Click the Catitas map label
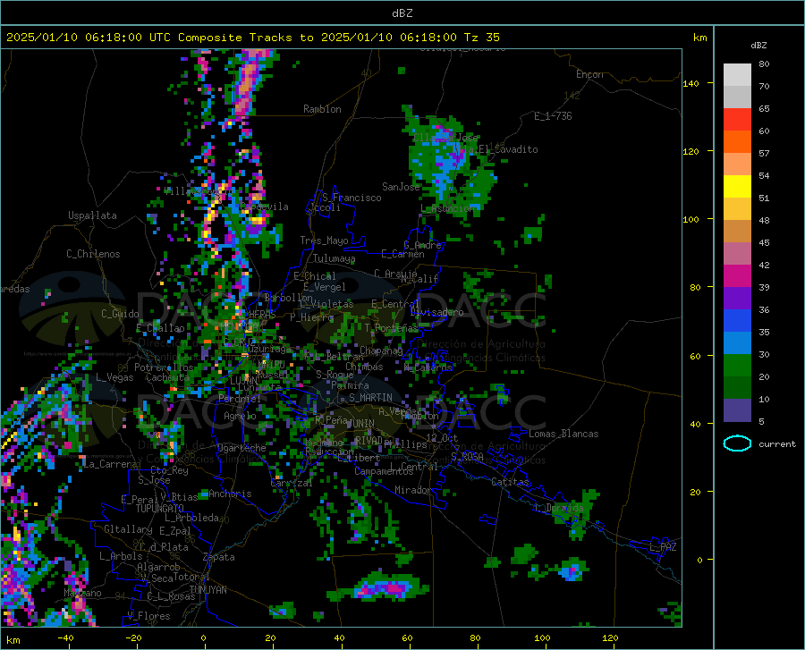Screen dimensions: 805x650 tap(510, 482)
